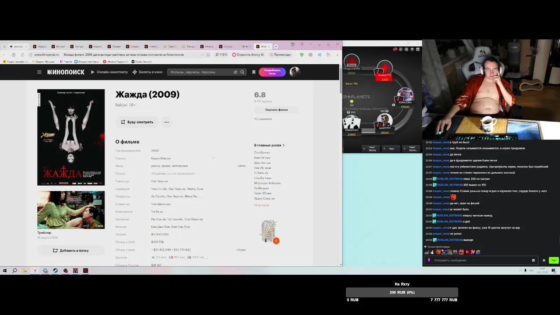
Task: Select player NART777 avatar
Action: (385, 120)
